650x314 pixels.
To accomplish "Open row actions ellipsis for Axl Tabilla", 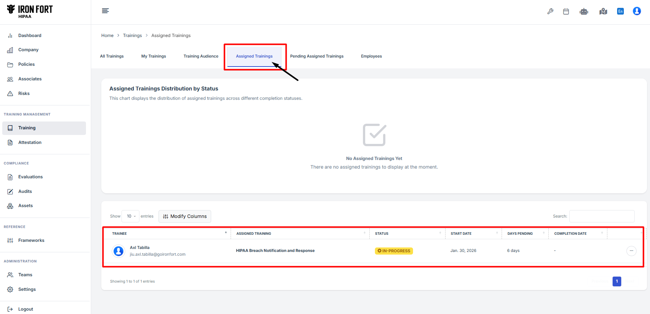I will coord(631,251).
